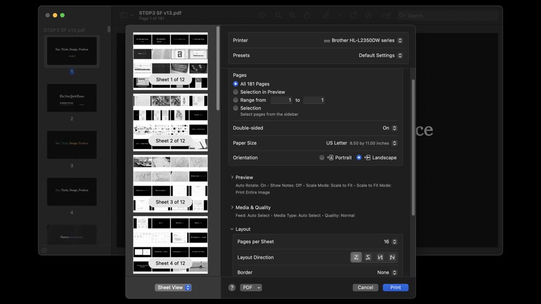Enable the Range from radio button
The height and width of the screenshot is (304, 541).
235,100
